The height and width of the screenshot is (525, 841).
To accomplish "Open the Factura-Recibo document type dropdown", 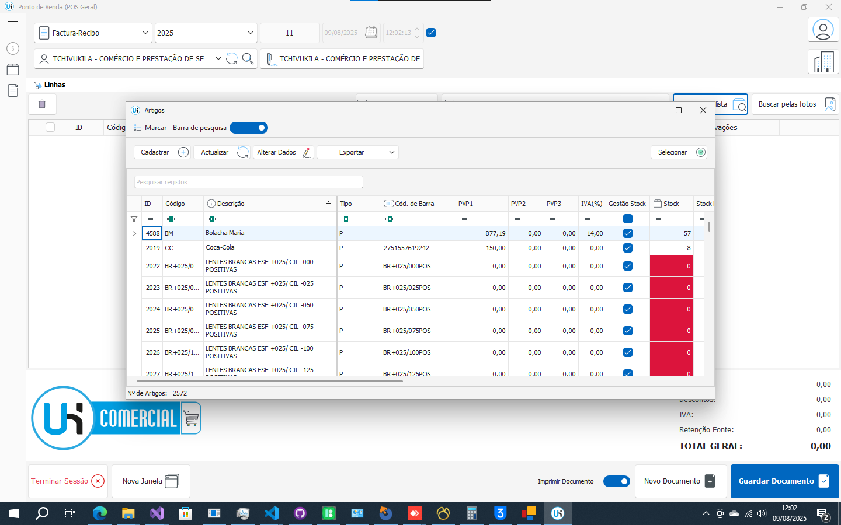I will [93, 33].
